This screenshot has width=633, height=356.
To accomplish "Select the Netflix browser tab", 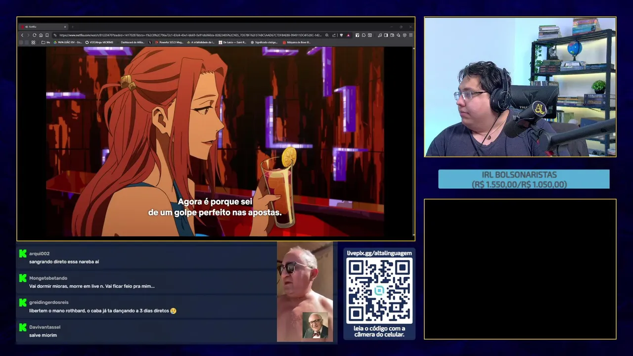I will pyautogui.click(x=43, y=27).
